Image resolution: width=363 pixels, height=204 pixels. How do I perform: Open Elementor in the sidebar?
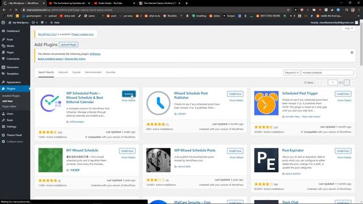pos(12,67)
